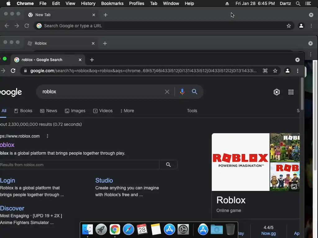Open the Chrome three-dot menu in Google Search window
Screen dimensions: 318x238
[298, 71]
